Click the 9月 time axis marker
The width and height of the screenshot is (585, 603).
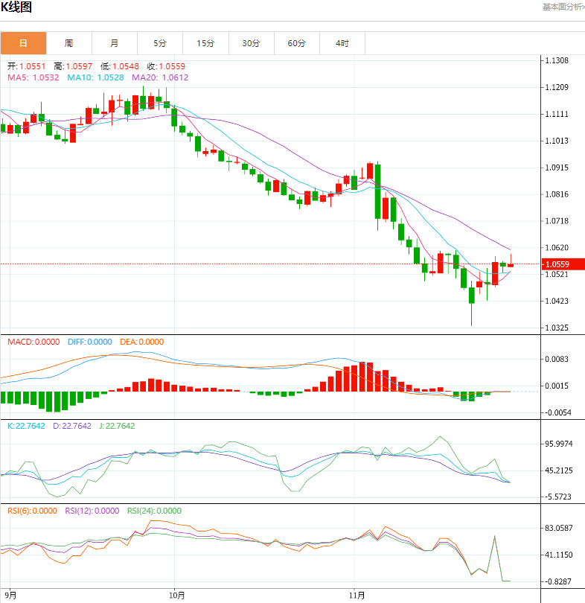click(11, 596)
